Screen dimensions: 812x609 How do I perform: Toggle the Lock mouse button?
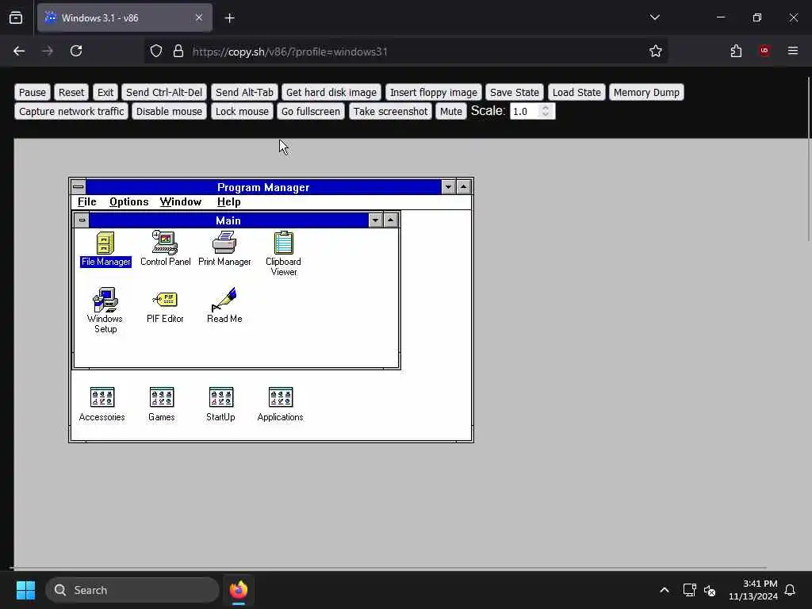[242, 111]
